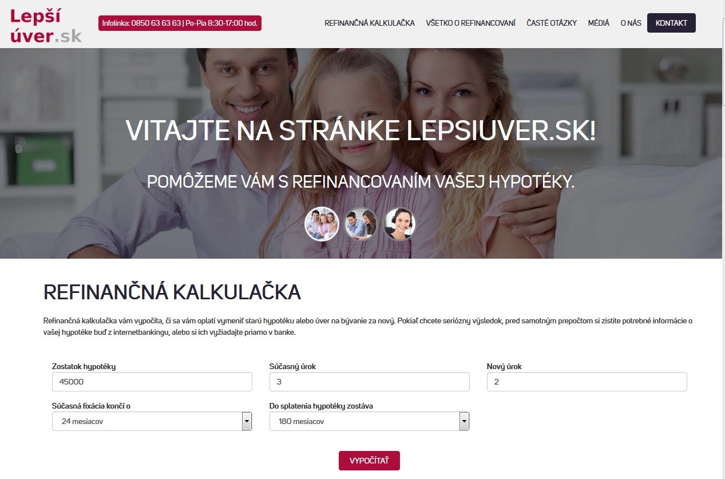Open the Refinančná kalkulačka menu item
The height and width of the screenshot is (479, 725).
coord(370,23)
